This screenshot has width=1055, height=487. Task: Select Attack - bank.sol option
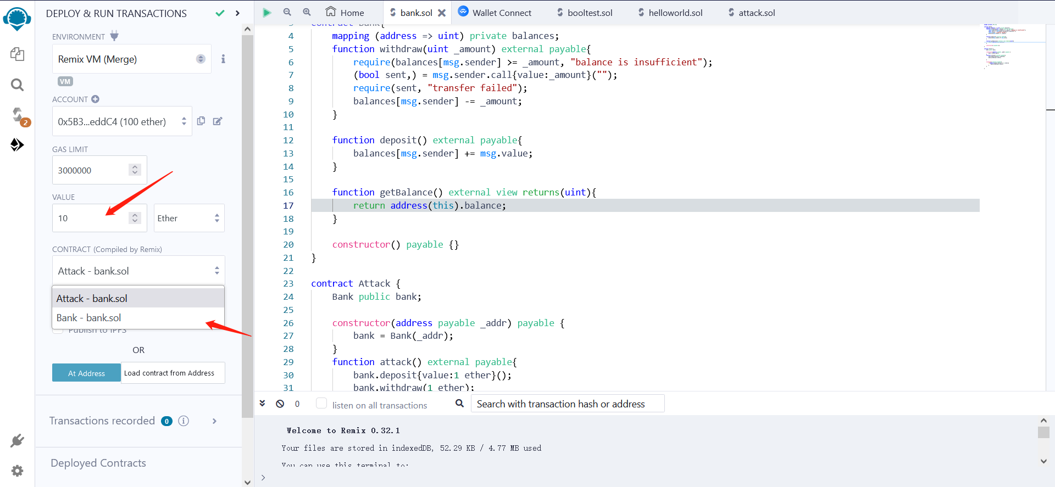coord(138,298)
